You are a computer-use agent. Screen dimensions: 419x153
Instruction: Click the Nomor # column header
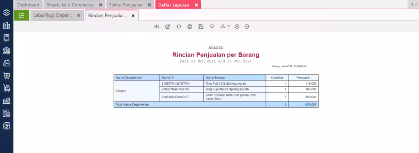coord(182,78)
